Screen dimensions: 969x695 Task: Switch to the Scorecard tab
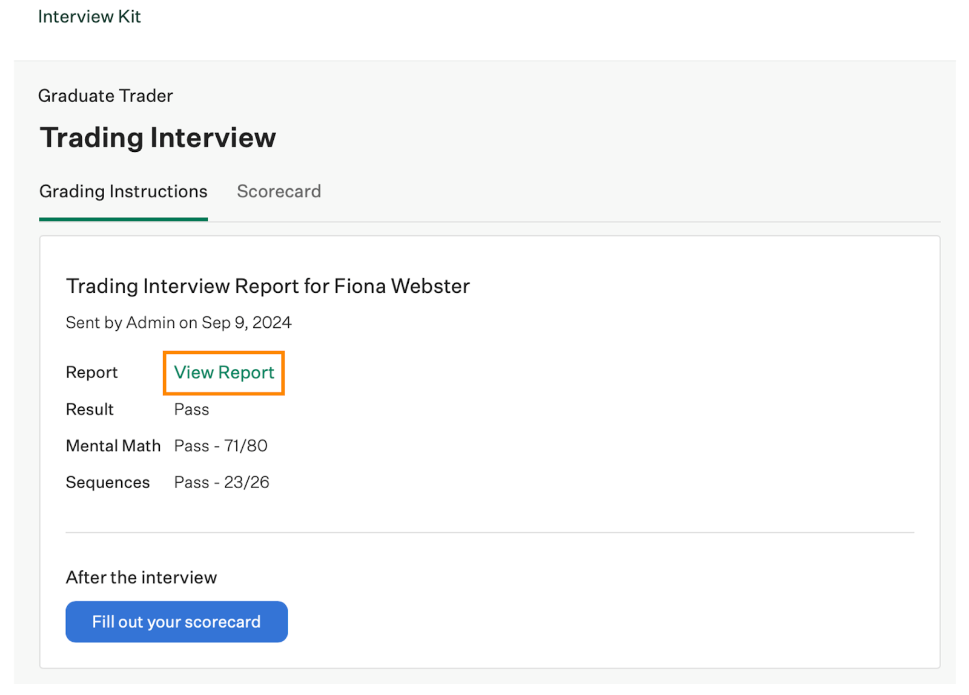279,191
